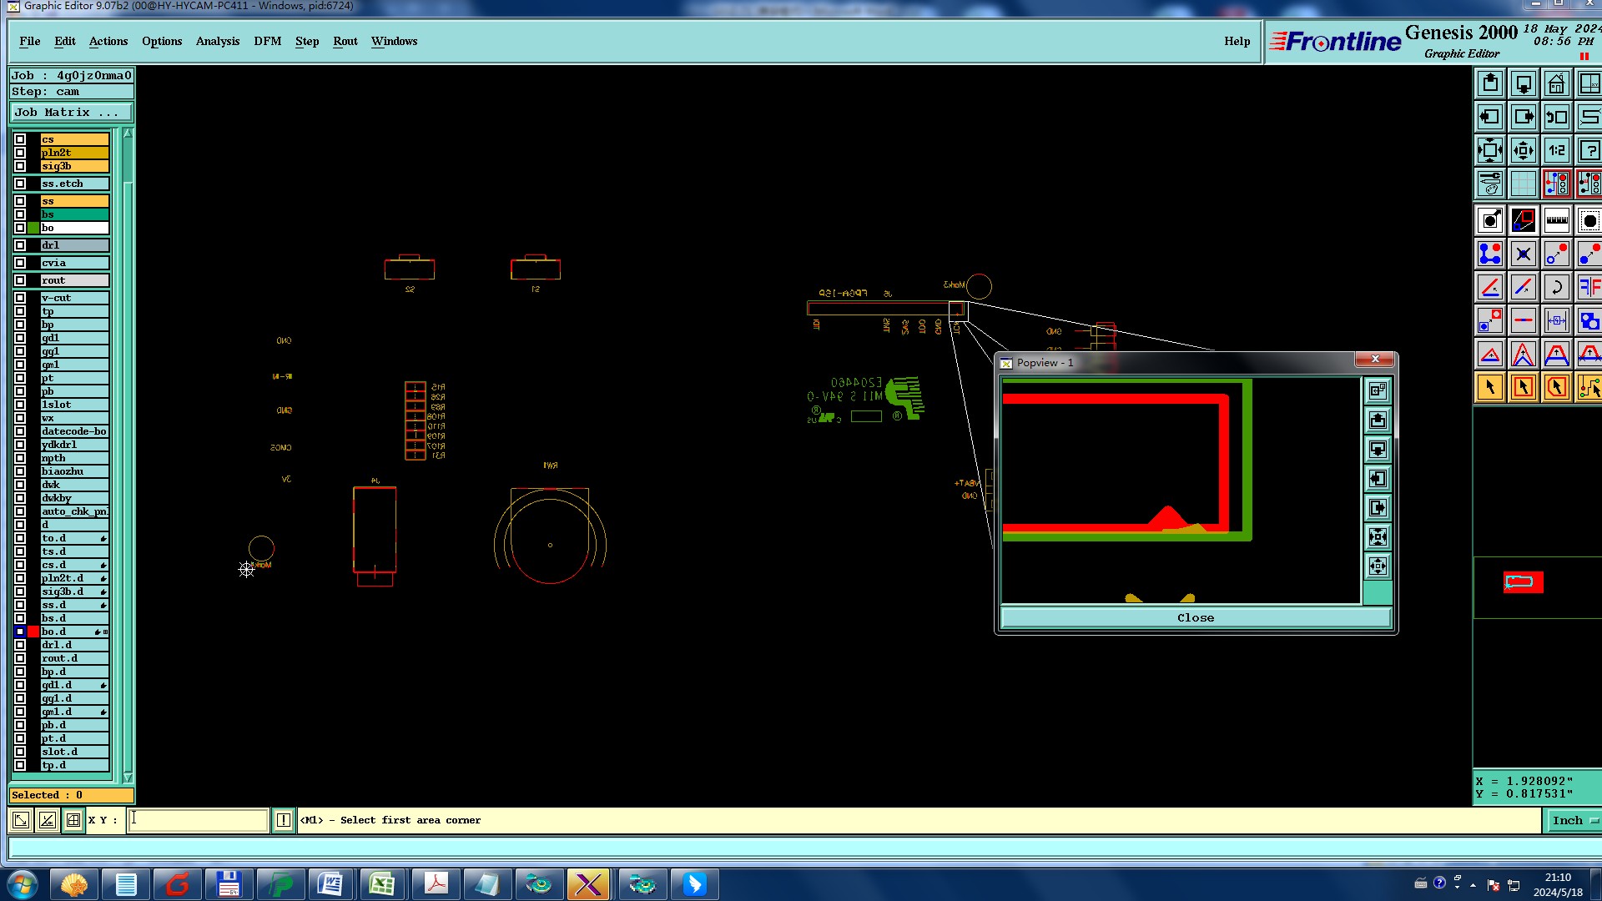Click the grid display icon

[x=1523, y=184]
